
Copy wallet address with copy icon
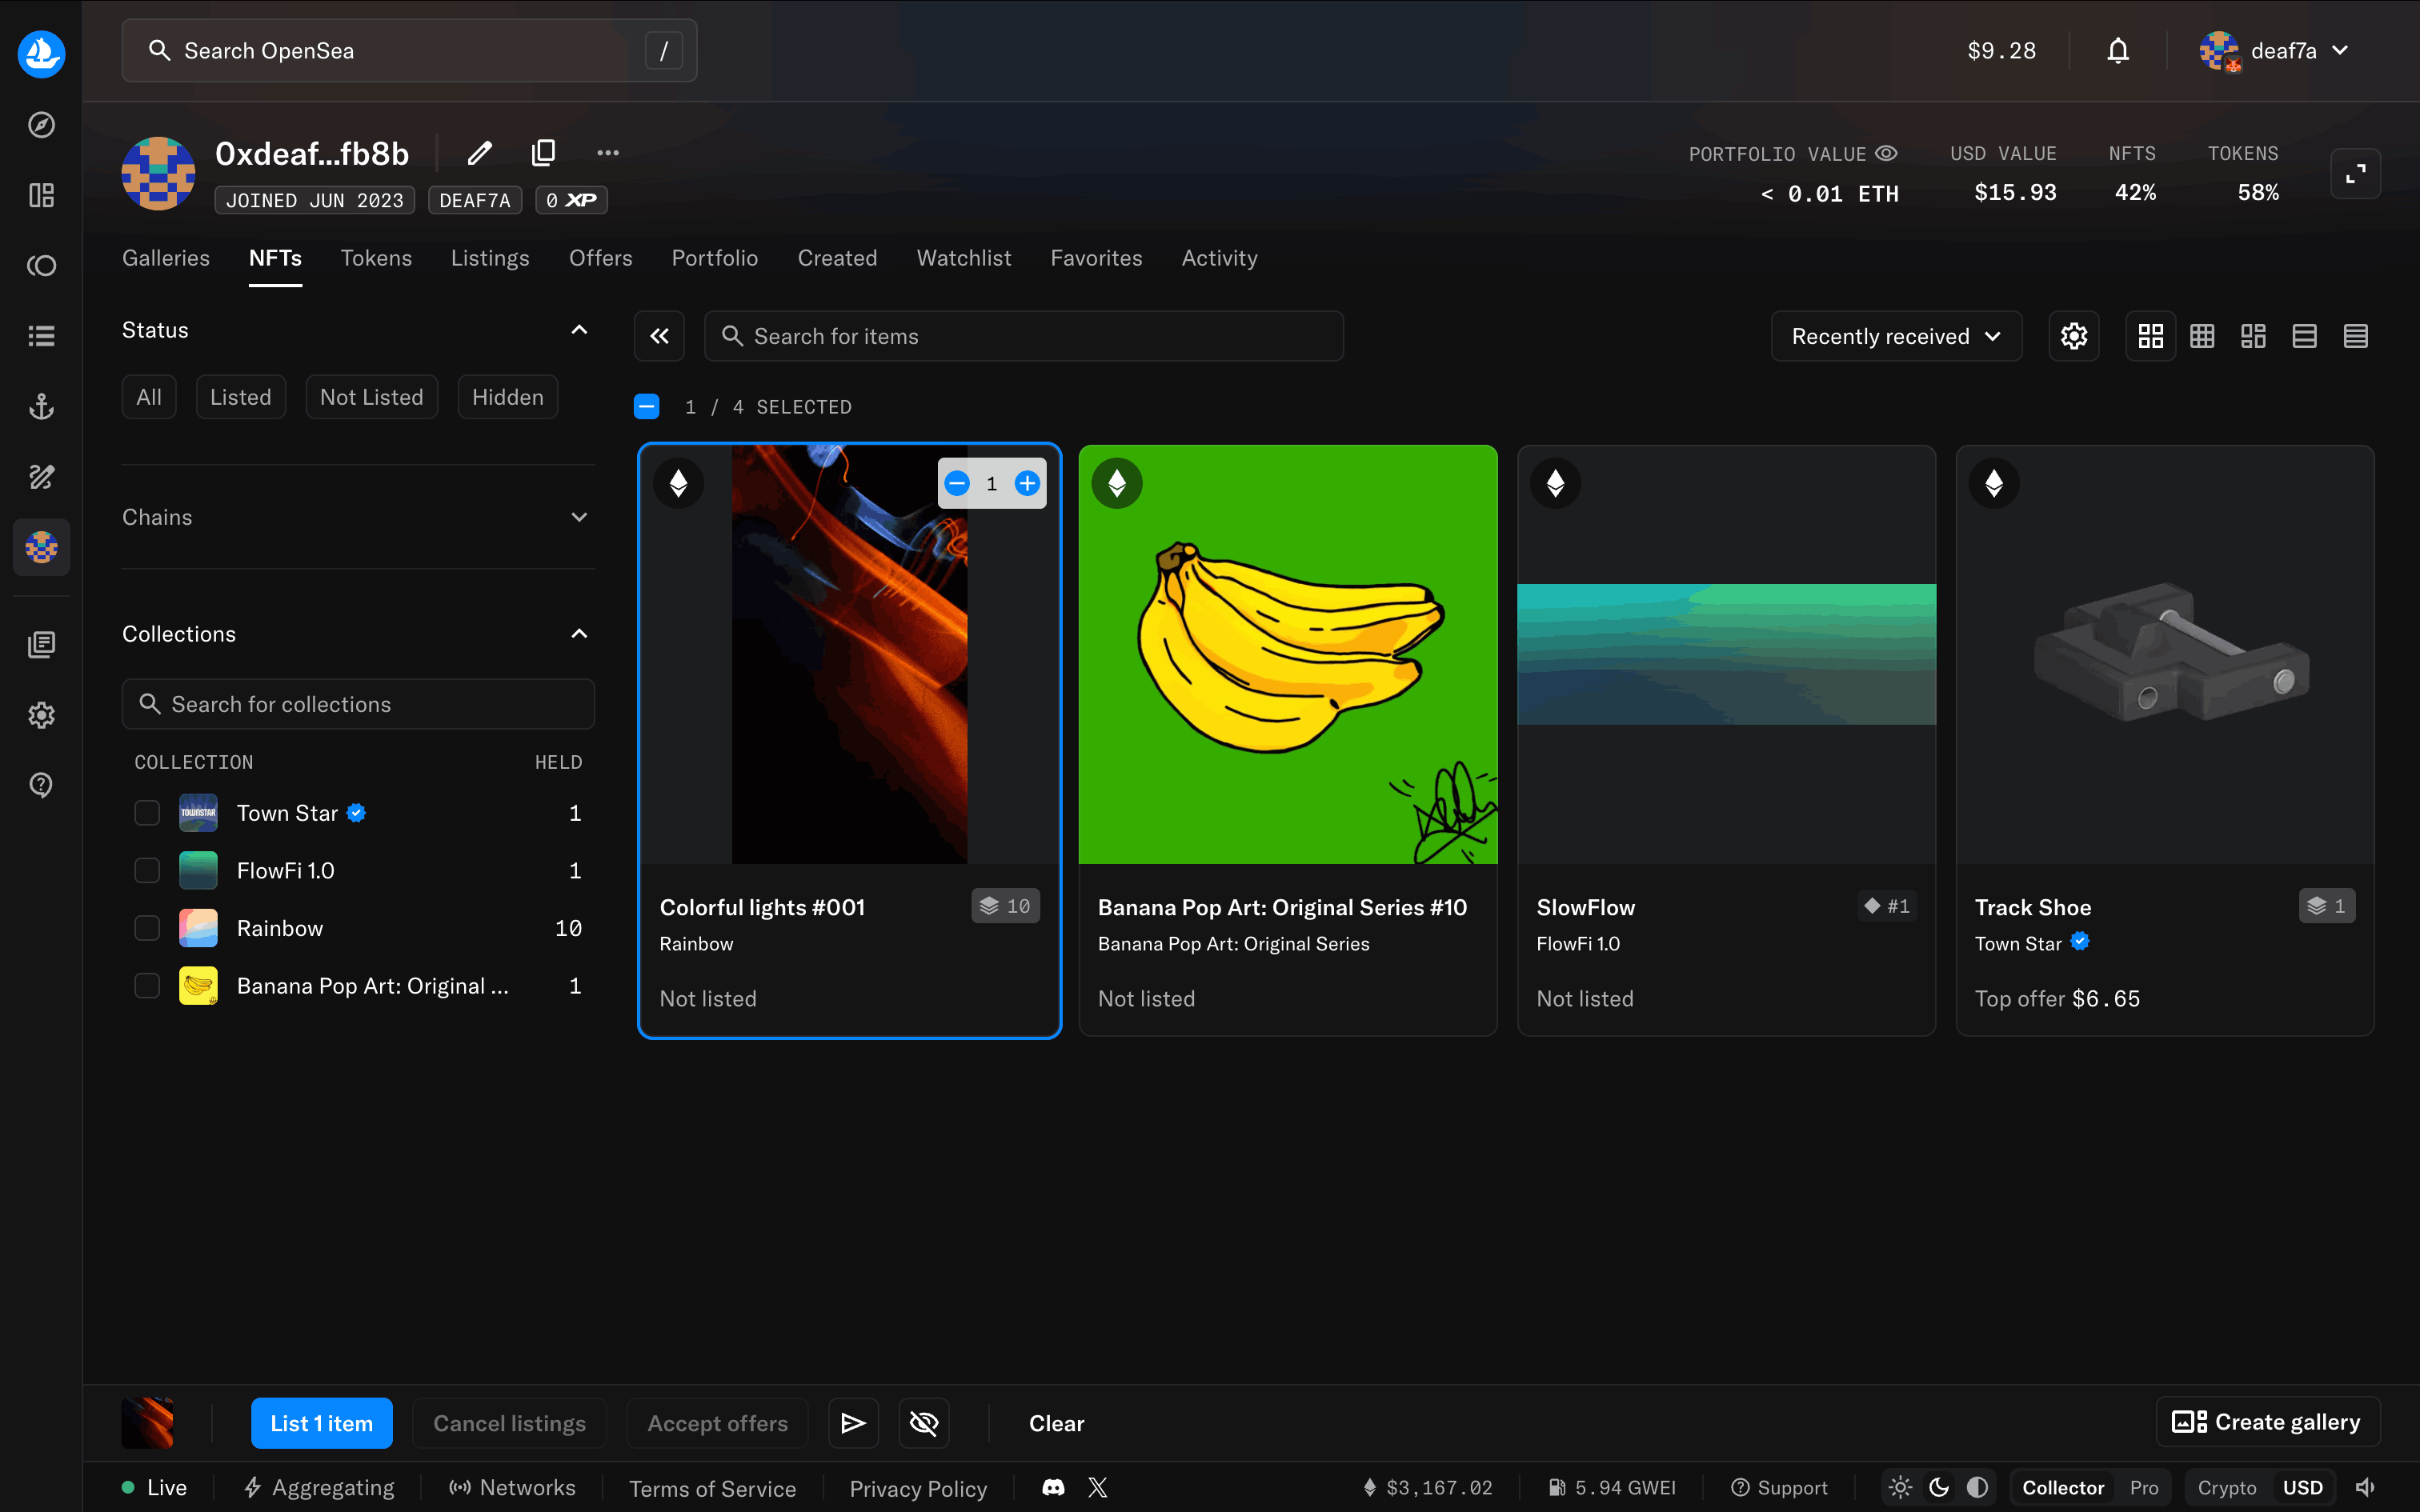point(543,153)
